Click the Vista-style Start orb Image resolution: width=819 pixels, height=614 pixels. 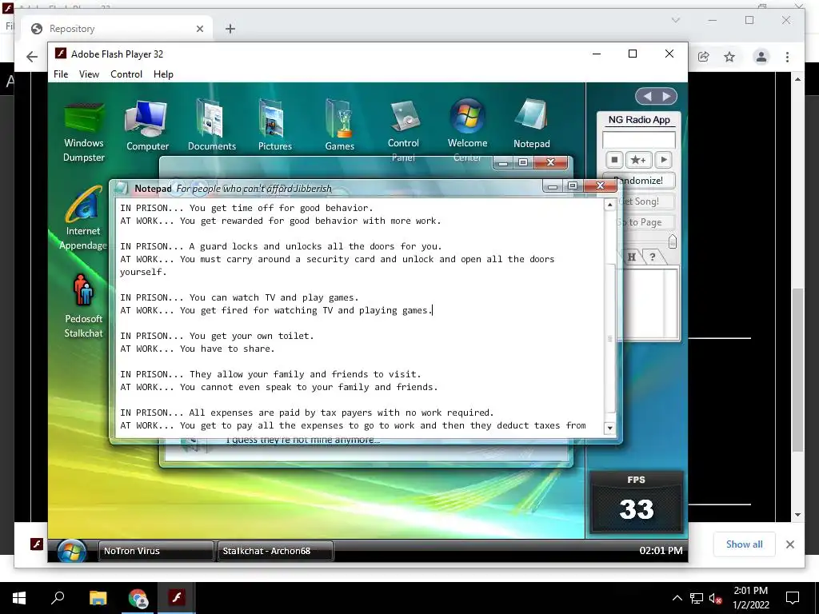click(71, 551)
